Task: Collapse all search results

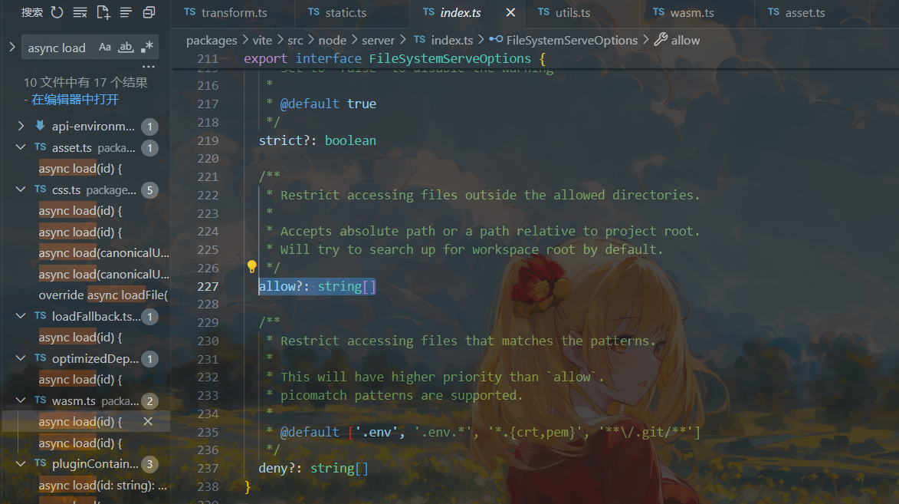Action: [x=149, y=12]
